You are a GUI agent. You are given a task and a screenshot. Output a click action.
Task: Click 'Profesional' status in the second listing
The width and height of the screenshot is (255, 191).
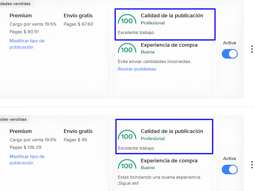pos(153,139)
